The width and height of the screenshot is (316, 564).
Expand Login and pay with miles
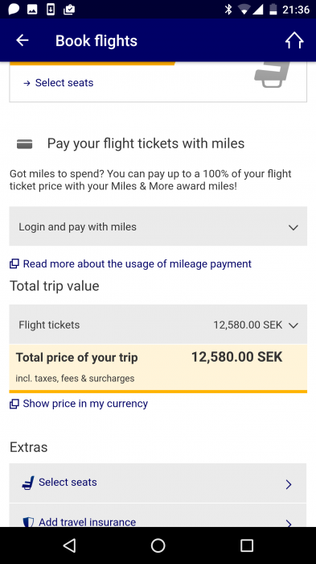point(158,226)
